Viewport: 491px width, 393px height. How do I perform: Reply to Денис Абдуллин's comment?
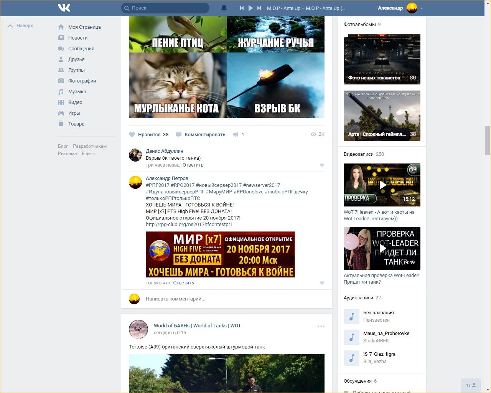(193, 165)
